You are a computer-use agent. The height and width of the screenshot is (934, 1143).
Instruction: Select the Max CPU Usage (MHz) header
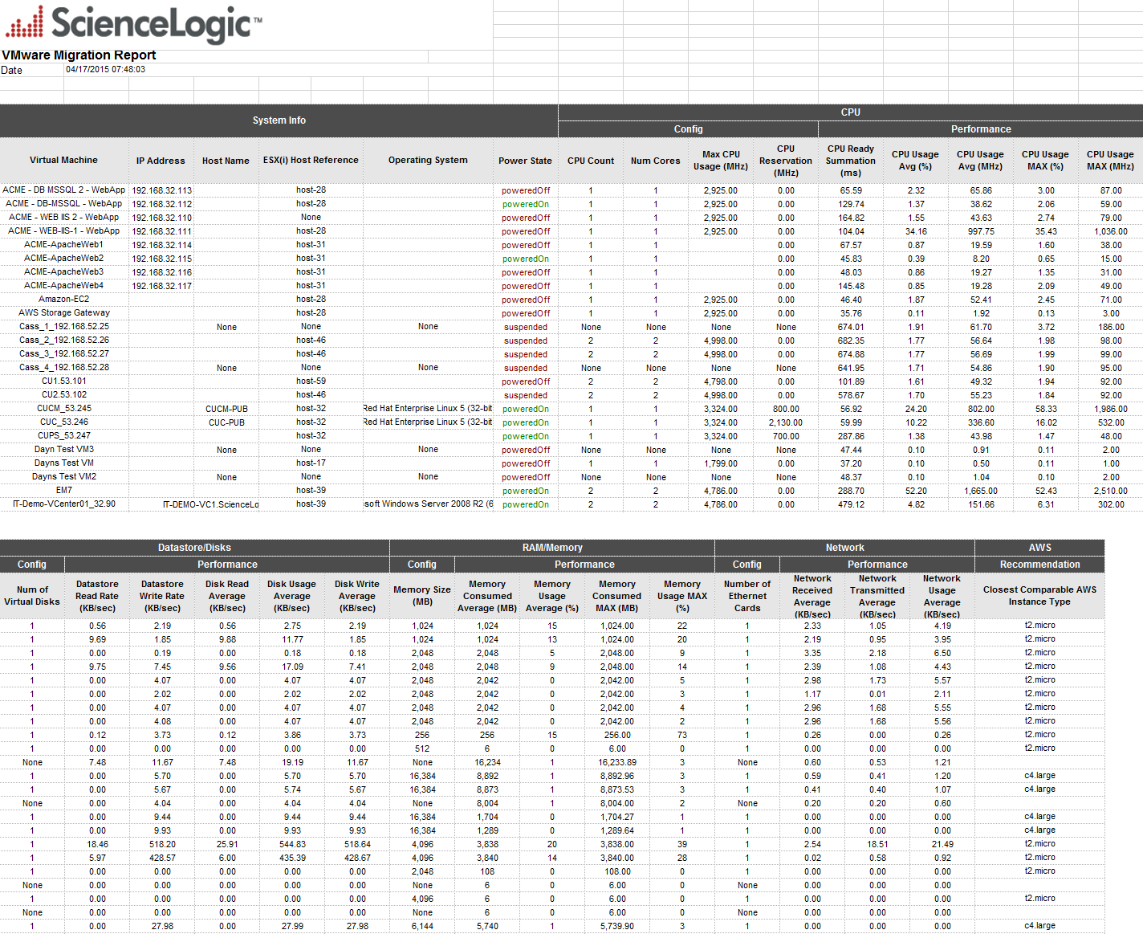(721, 161)
